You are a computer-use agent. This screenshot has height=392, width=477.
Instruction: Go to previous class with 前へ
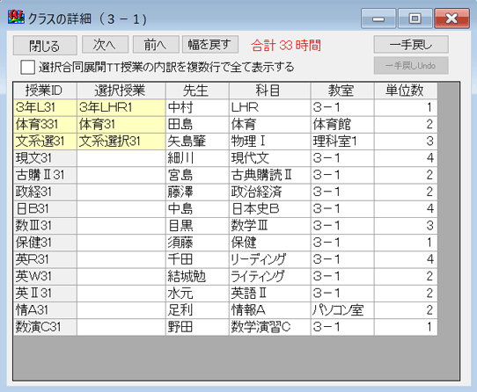coord(156,45)
